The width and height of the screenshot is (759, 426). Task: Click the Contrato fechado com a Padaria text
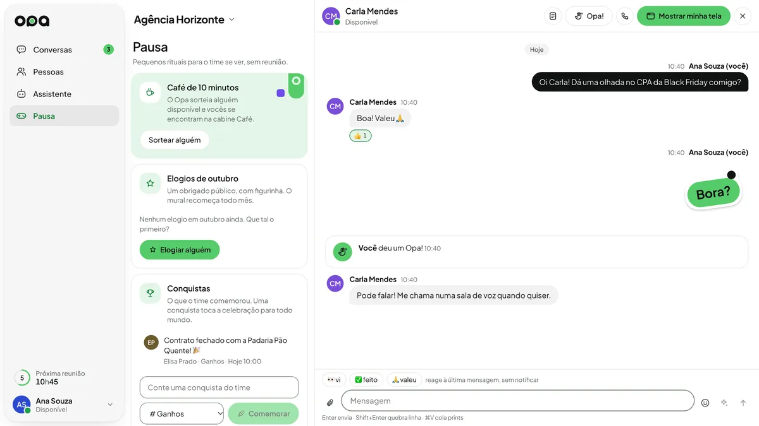[225, 345]
